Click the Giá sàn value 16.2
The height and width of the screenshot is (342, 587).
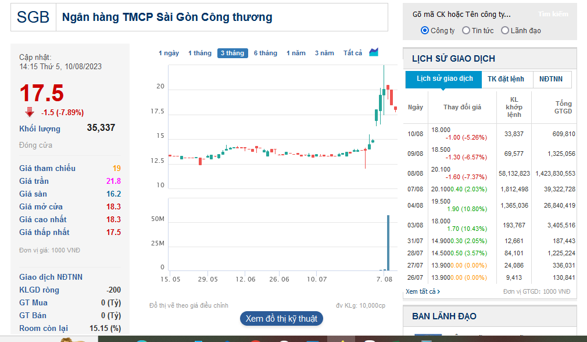(113, 194)
